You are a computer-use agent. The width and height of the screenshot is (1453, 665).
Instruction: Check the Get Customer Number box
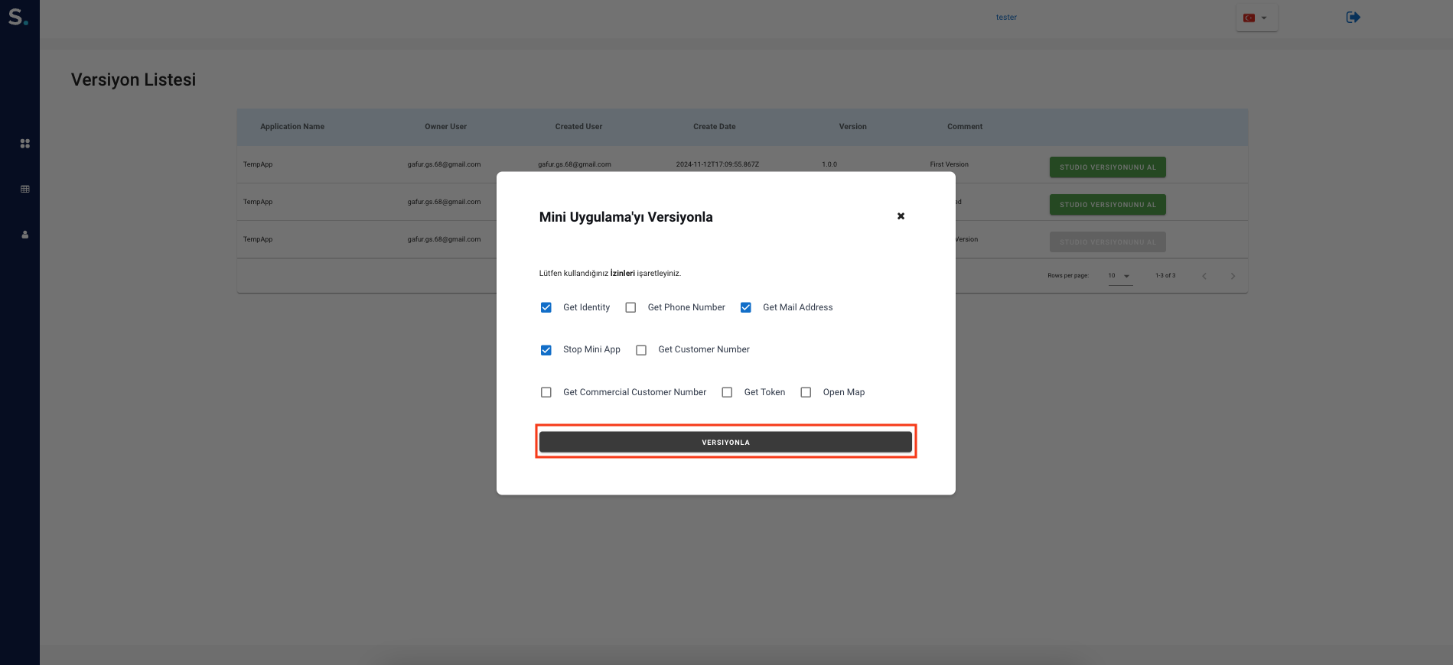click(x=641, y=350)
